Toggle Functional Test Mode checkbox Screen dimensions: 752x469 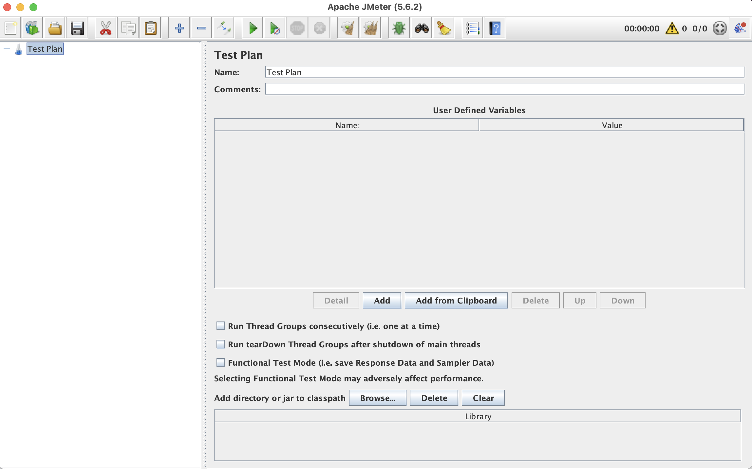tap(221, 363)
